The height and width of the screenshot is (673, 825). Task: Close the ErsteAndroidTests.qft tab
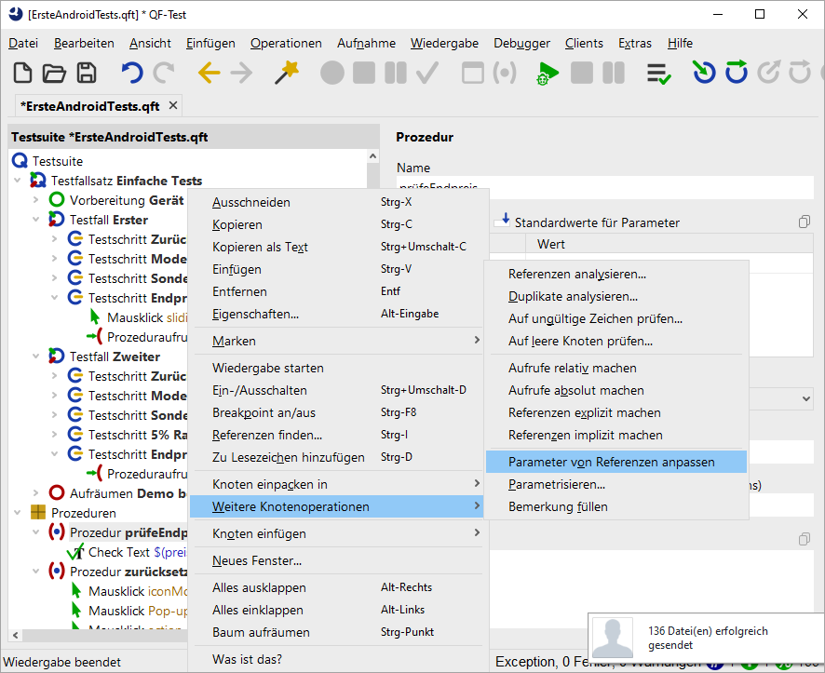[173, 106]
